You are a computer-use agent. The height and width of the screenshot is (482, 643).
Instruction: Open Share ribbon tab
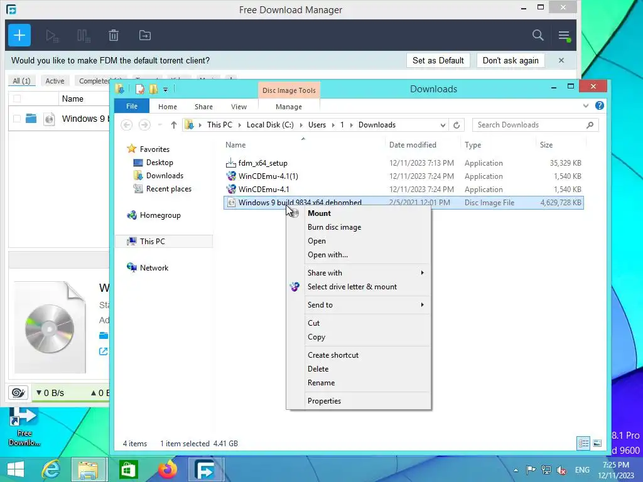[x=203, y=107]
